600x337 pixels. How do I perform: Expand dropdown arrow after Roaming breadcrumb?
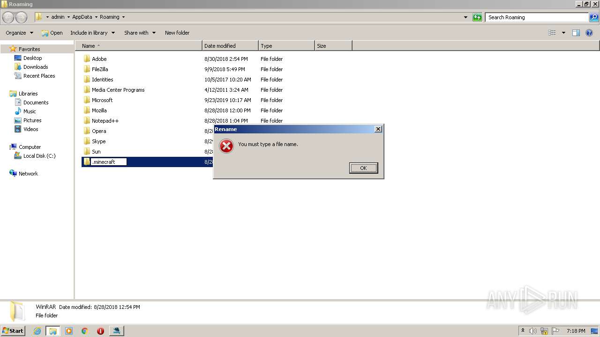point(123,17)
